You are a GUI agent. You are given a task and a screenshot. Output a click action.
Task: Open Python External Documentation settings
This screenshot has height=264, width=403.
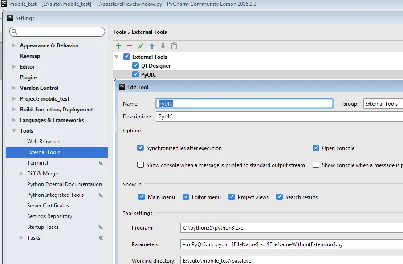[65, 184]
